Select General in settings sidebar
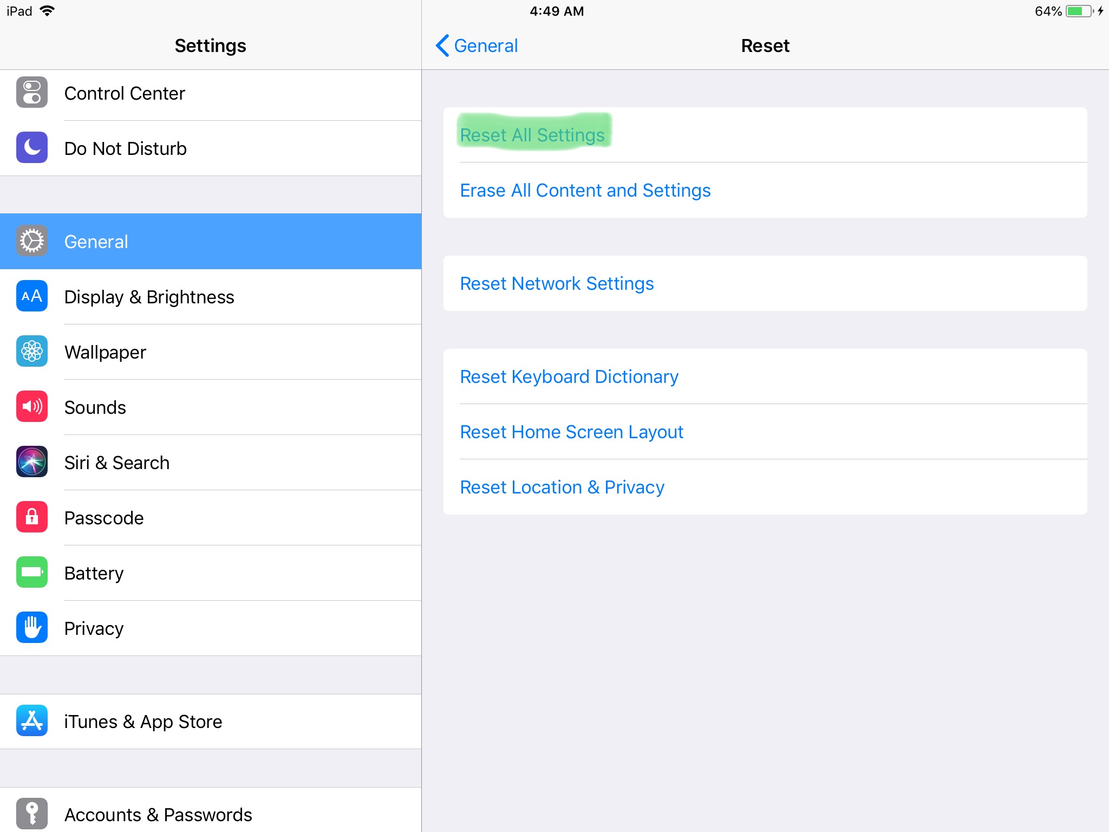Screen dimensions: 1109x832 (x=210, y=242)
